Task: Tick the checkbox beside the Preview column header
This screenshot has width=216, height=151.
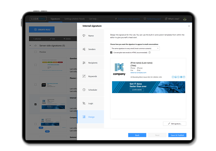Action: (x=36, y=52)
